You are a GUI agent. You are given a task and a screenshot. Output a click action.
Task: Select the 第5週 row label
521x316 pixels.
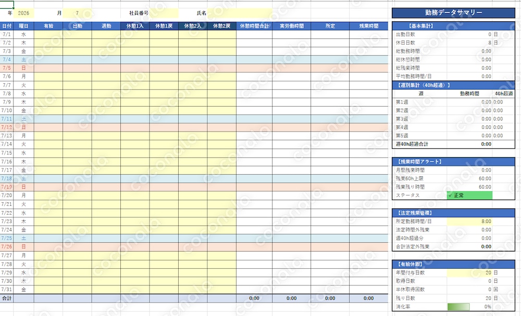click(402, 136)
